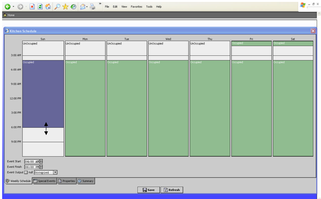Select Monday's green Occupied schedule block
Screen dimensions: 321x199
85,108
